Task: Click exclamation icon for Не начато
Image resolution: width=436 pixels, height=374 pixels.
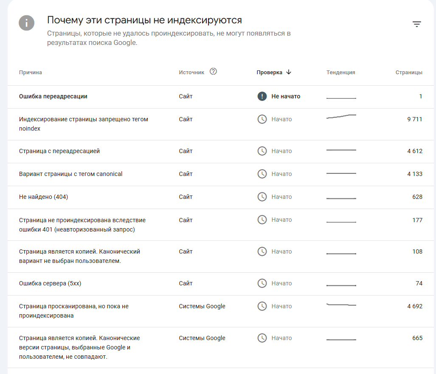Action: [x=262, y=96]
